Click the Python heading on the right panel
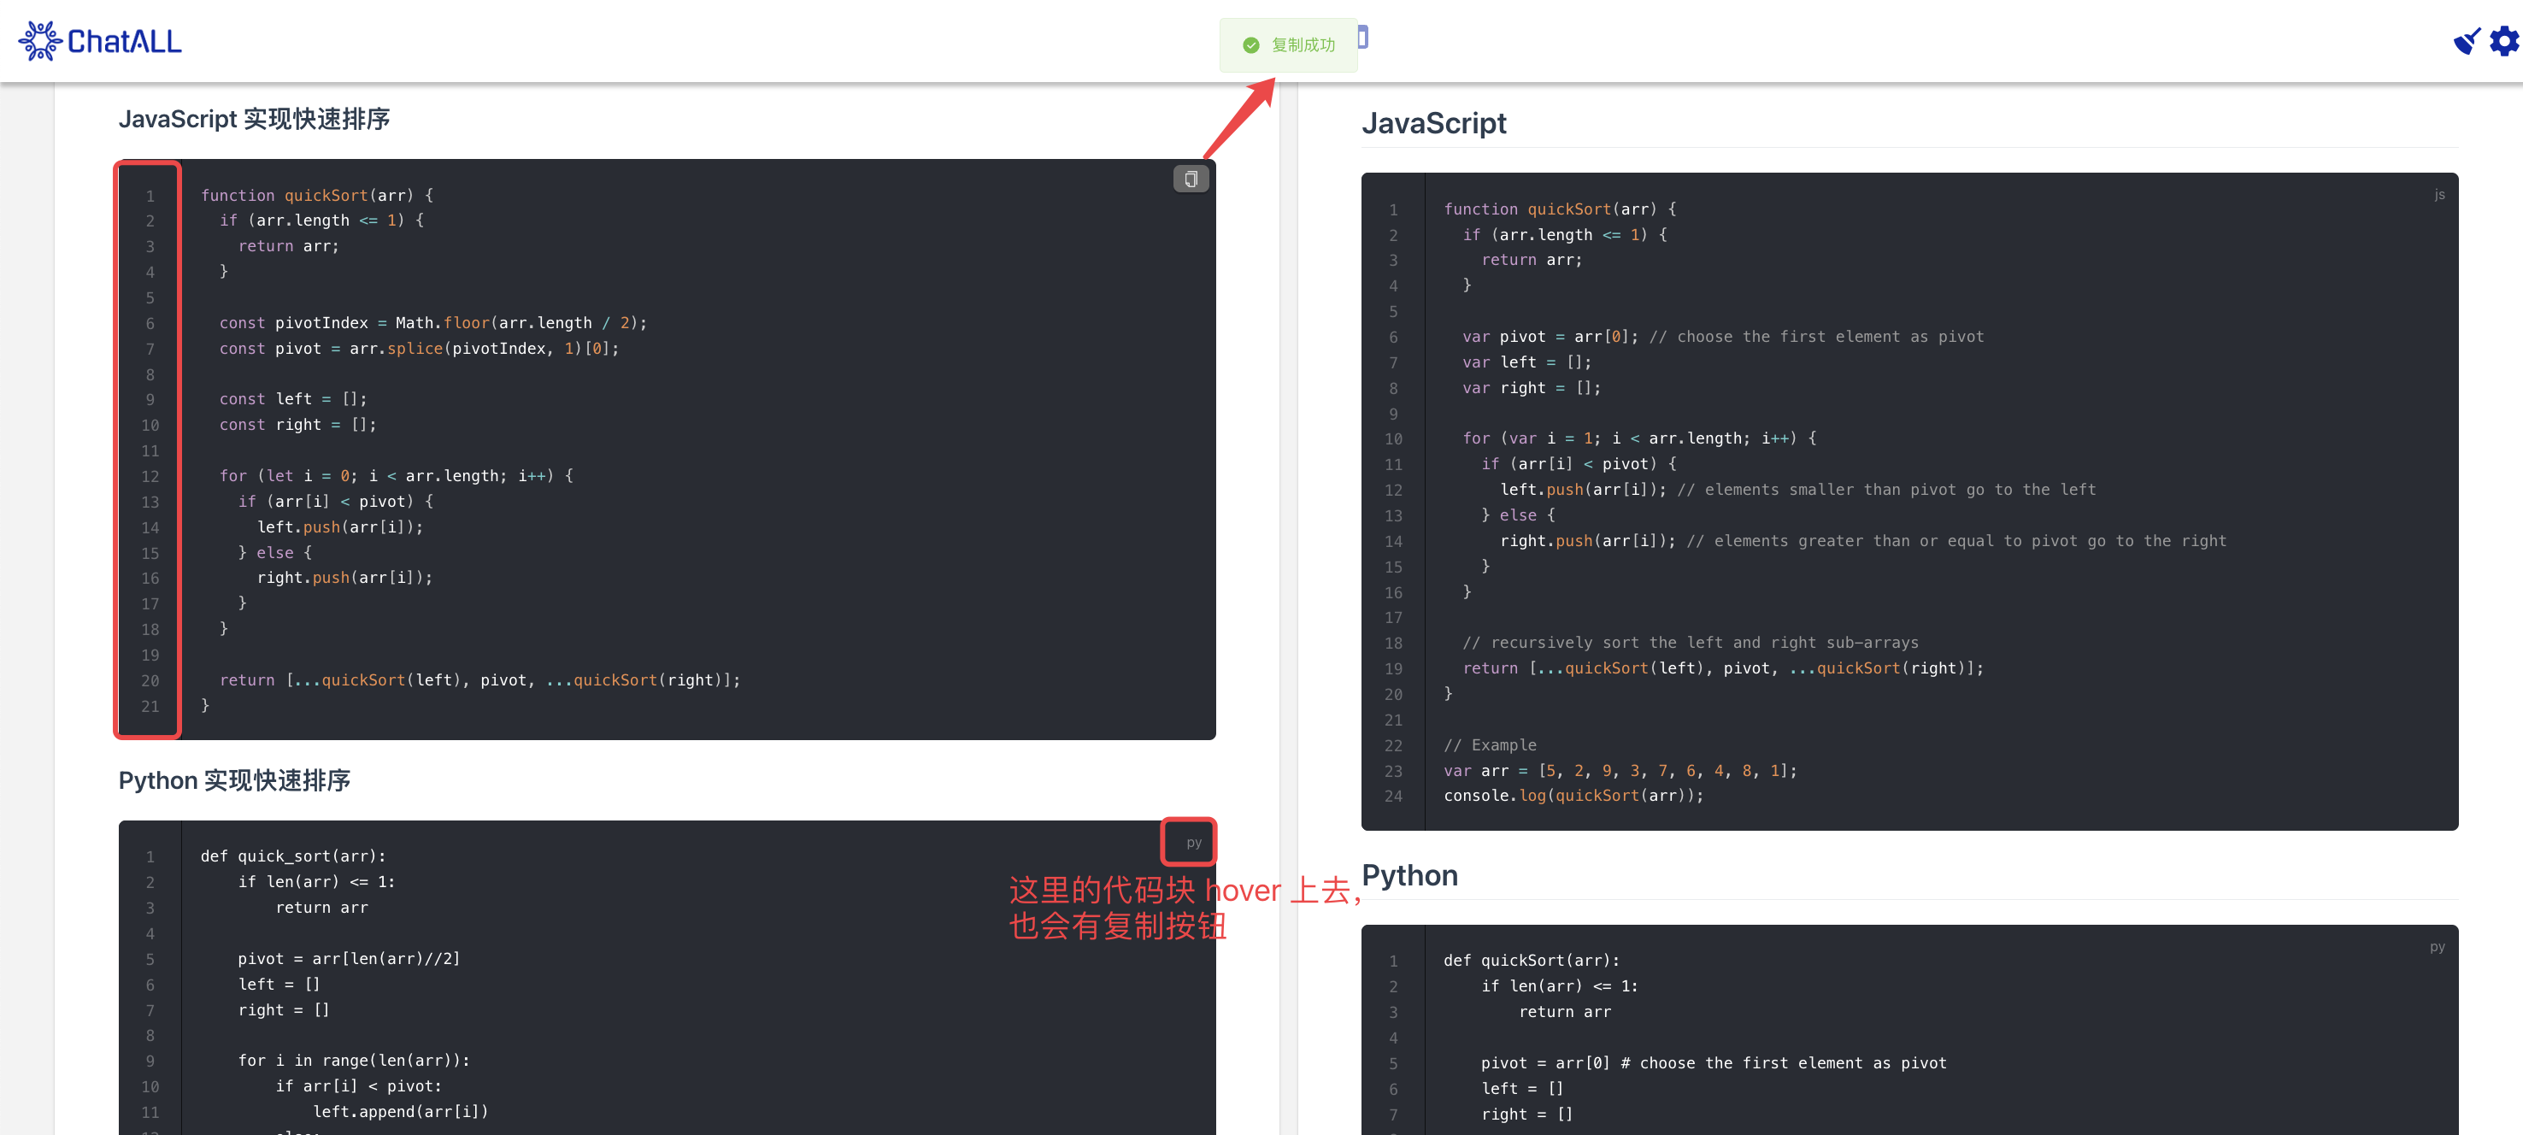 1409,874
